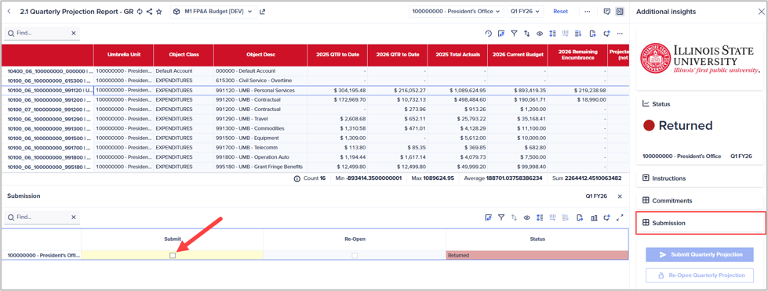This screenshot has width=768, height=291.
Task: Click the upper grid Find input
Action: click(x=43, y=33)
